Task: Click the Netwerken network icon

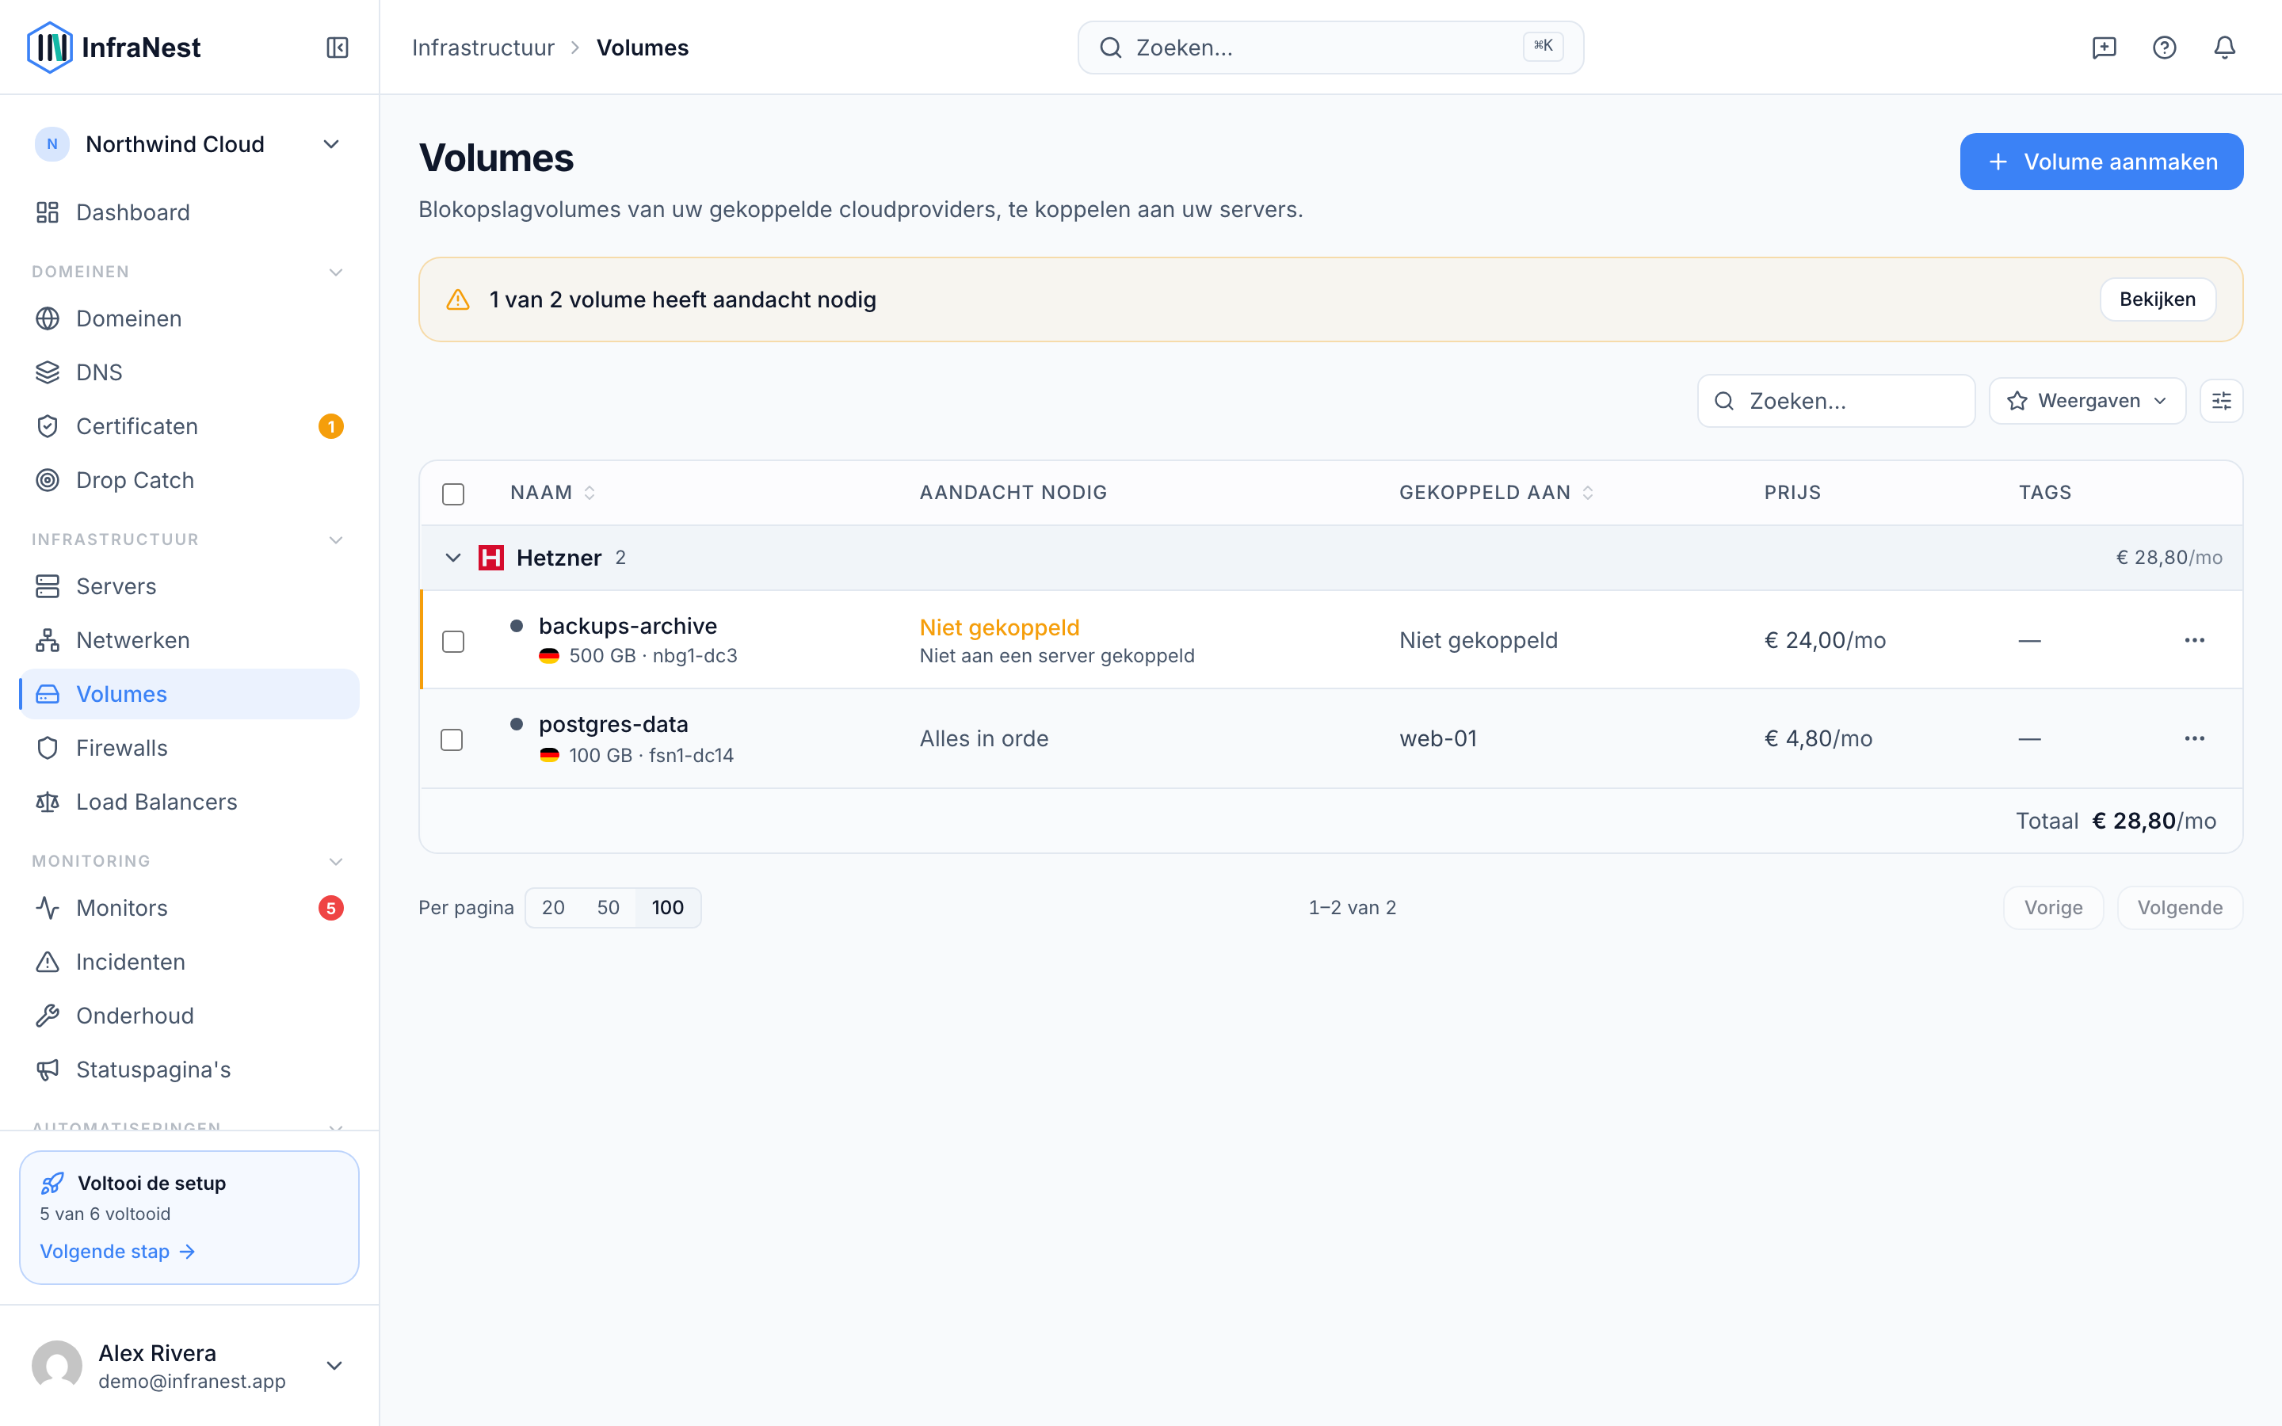Action: coord(48,640)
